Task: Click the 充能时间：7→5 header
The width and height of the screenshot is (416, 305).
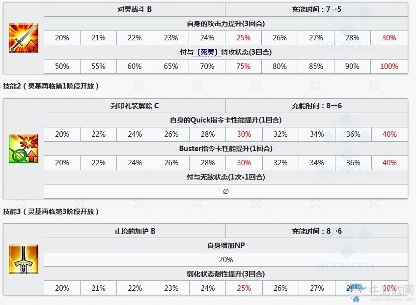Action: 316,9
